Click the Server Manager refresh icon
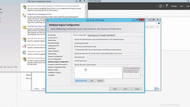The width and height of the screenshot is (190, 107). 160,6
